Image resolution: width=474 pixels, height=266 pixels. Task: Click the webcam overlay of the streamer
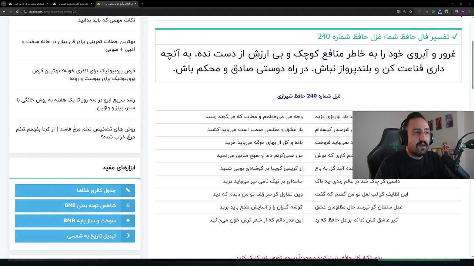pyautogui.click(x=413, y=145)
